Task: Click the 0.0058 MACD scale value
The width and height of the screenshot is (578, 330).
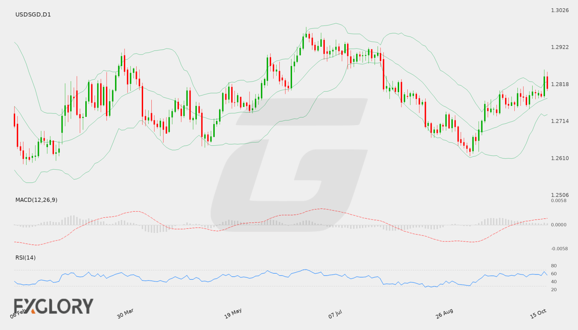Action: (559, 200)
